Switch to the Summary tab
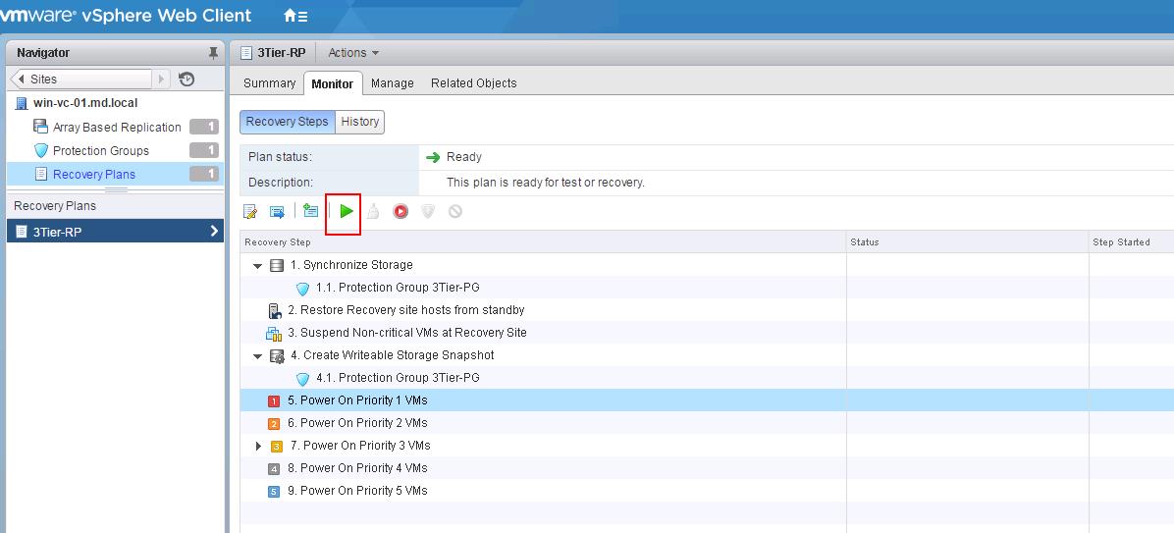 [x=270, y=83]
